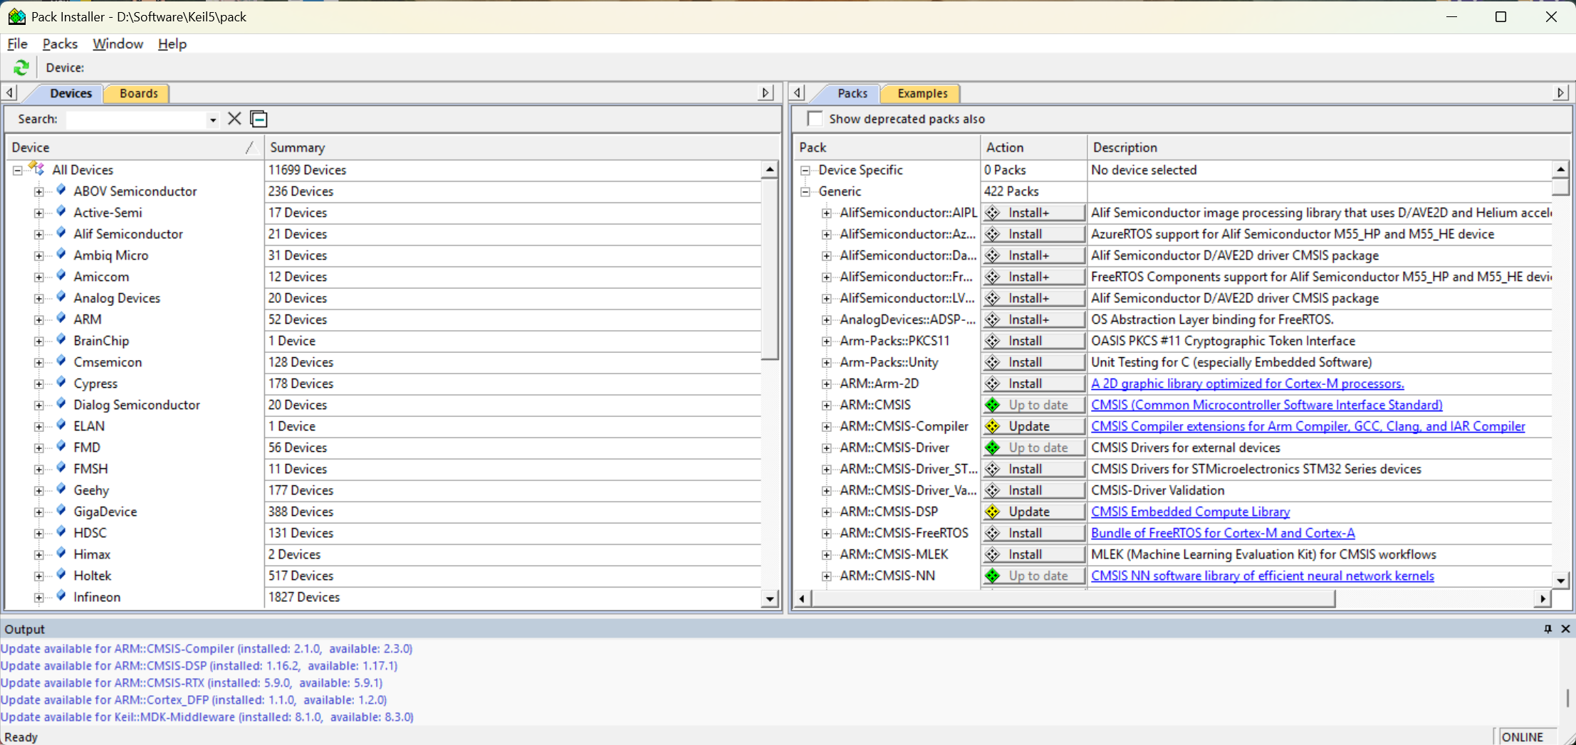Viewport: 1576px width, 745px height.
Task: Select the Devices tab
Action: (71, 93)
